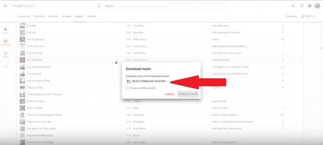Click the circular icon beside the account avatar
Viewport: 323px width, 145px height.
point(310,6)
